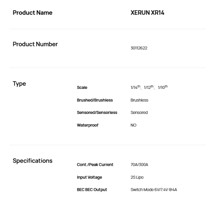This screenshot has height=209, width=206.
Task: Click the BEC BEC Output label
Action: (x=92, y=190)
